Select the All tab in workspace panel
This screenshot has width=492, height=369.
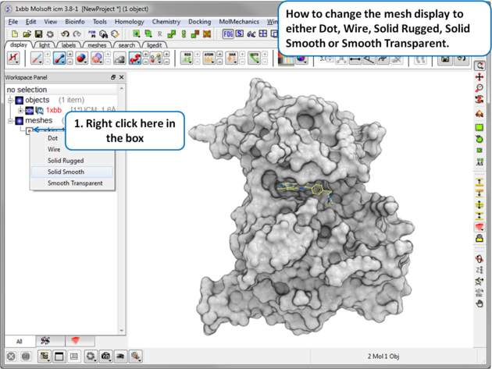19,341
